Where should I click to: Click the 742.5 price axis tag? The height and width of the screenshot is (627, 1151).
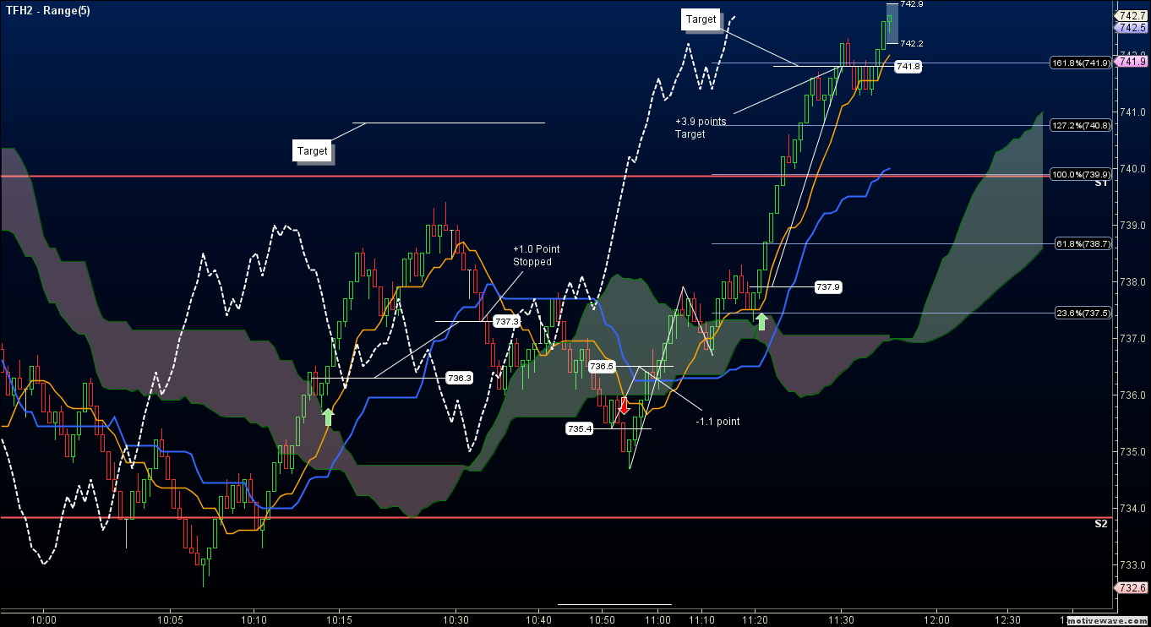coord(1132,28)
